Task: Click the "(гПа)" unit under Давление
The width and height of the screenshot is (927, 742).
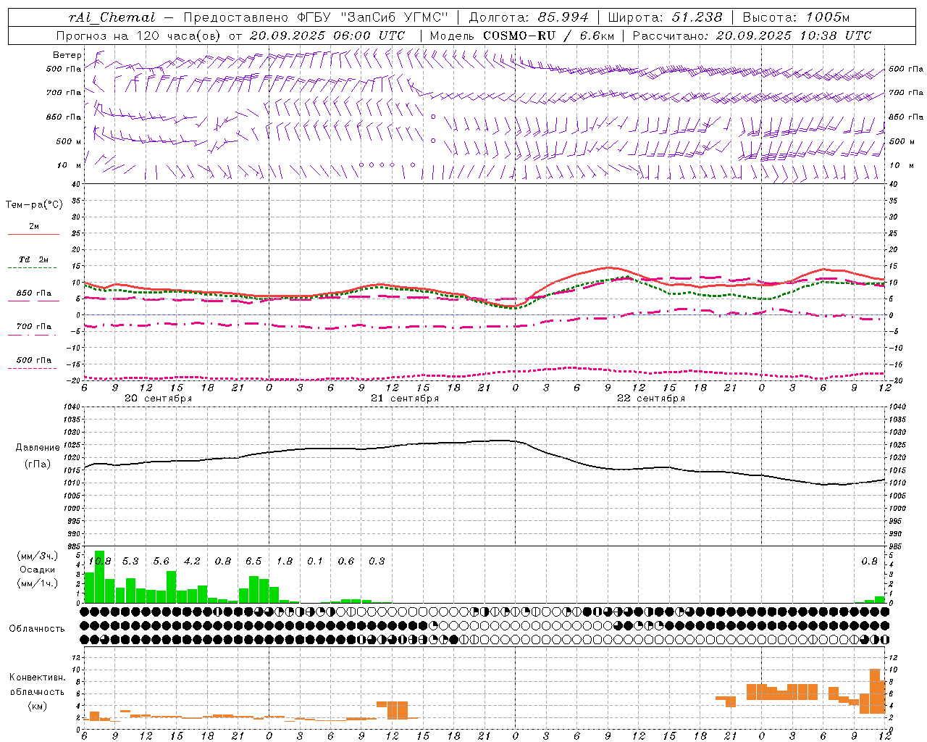Action: tap(38, 464)
